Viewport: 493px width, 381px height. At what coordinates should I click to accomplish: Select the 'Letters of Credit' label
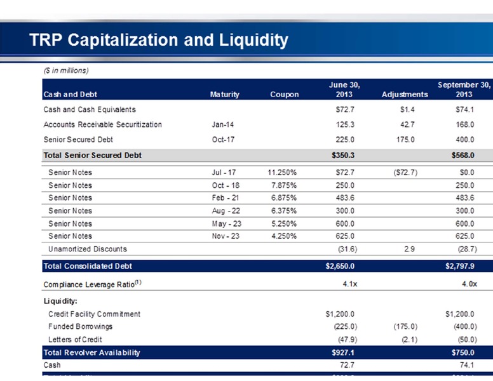coord(75,340)
